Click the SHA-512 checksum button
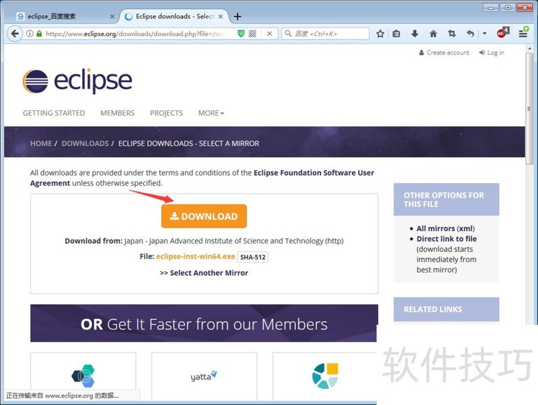This screenshot has width=538, height=405. click(253, 257)
